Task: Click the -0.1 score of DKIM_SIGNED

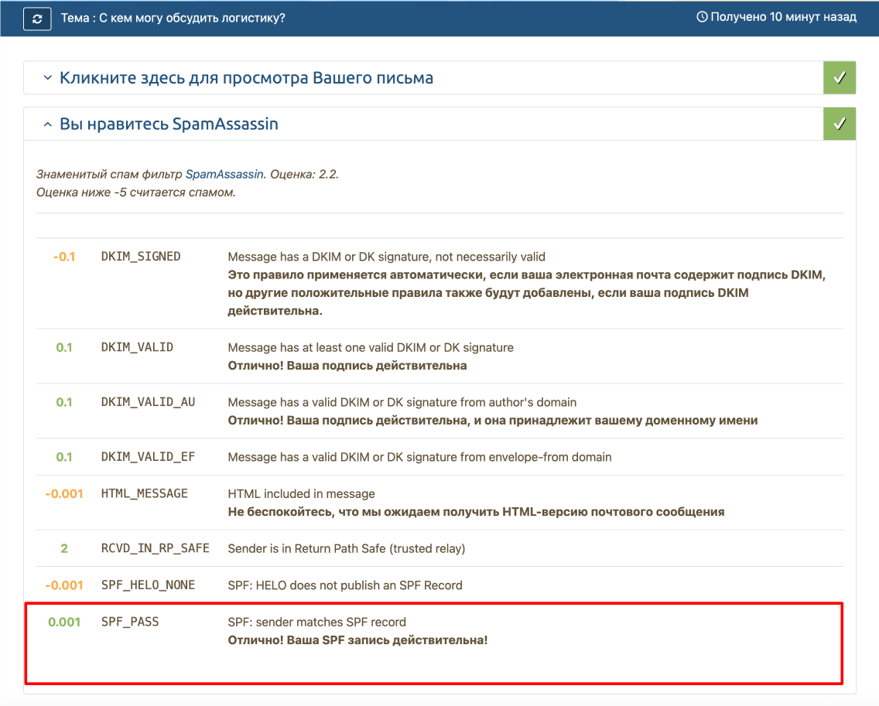Action: [x=64, y=257]
